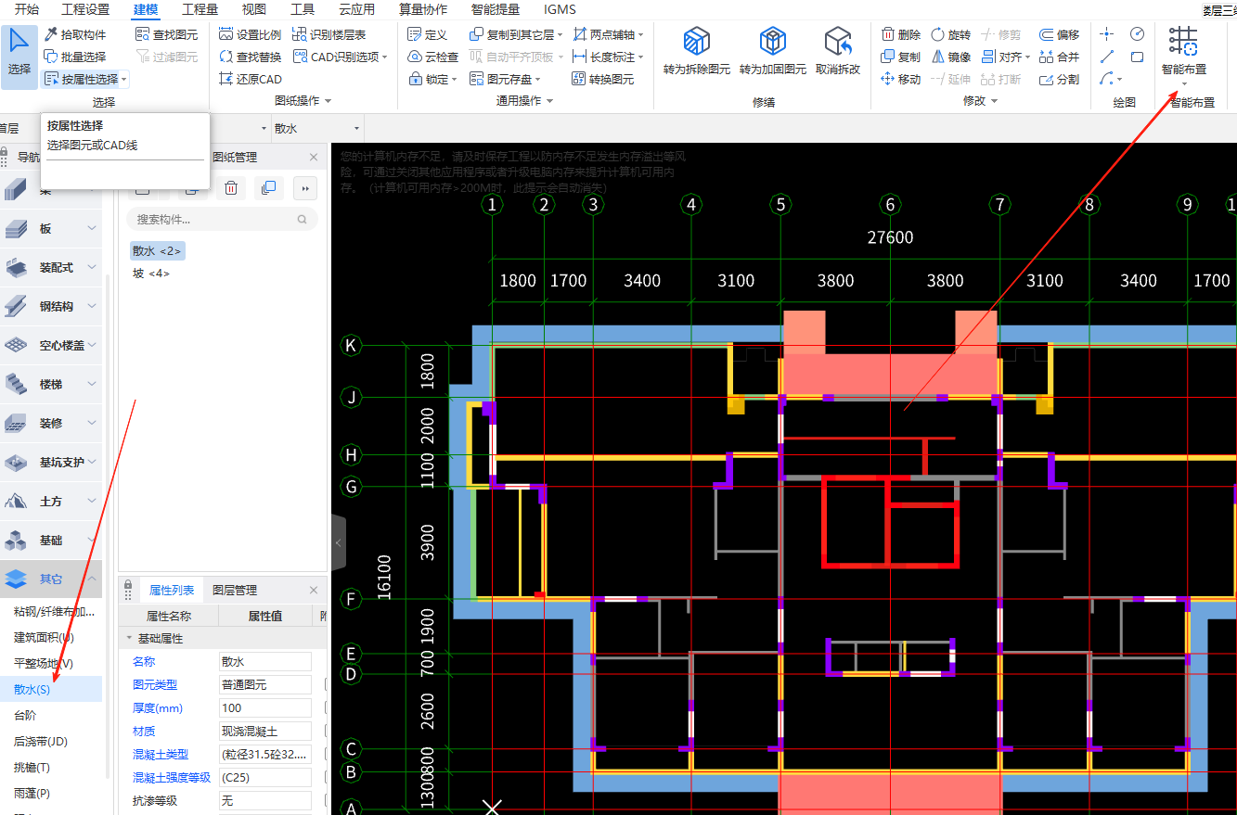Click trash icon in component list
The image size is (1237, 815).
[x=231, y=188]
